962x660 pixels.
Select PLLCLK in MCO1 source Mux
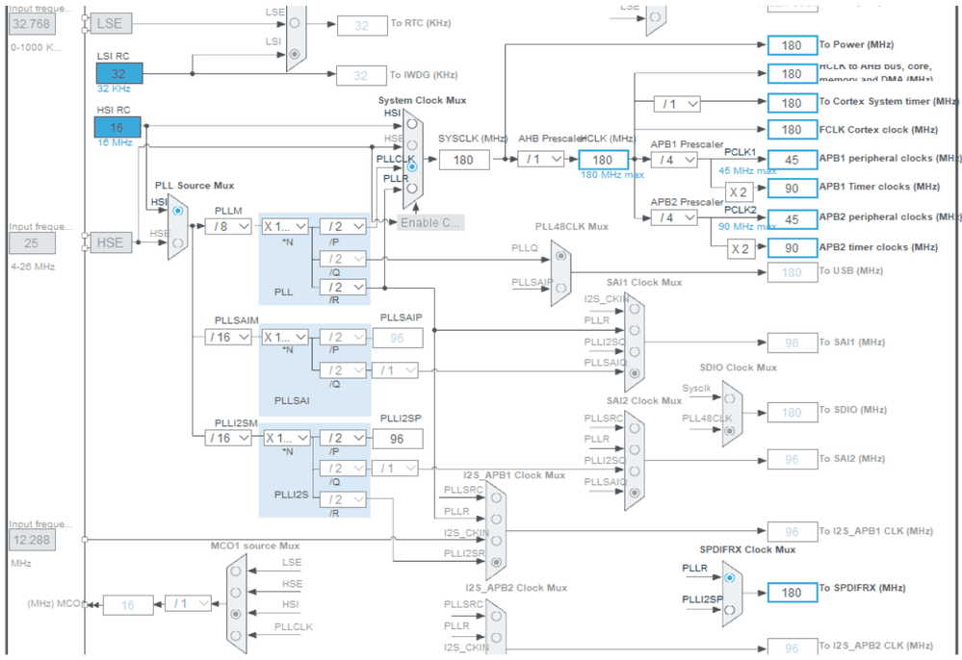(x=236, y=636)
